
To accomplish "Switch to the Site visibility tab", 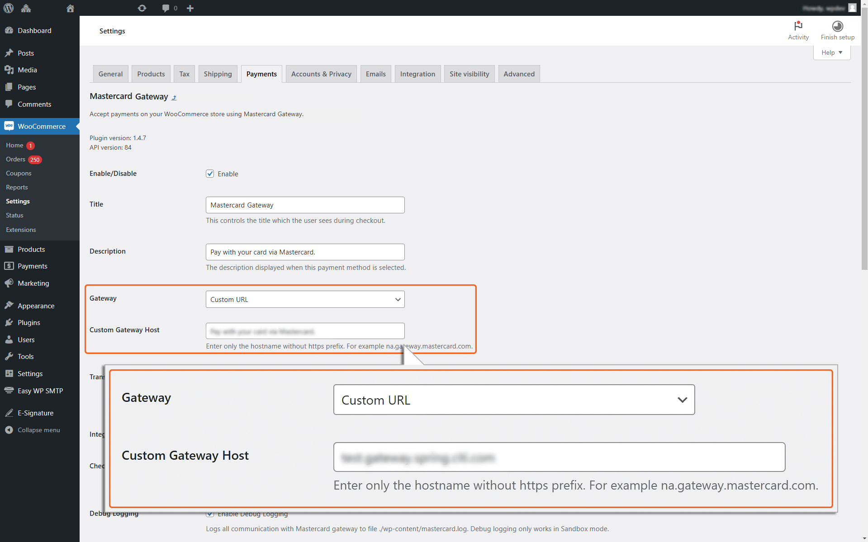I will [469, 74].
